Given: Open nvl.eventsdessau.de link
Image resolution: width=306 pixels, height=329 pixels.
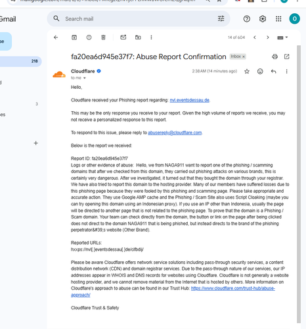Looking at the screenshot, I should [190, 100].
